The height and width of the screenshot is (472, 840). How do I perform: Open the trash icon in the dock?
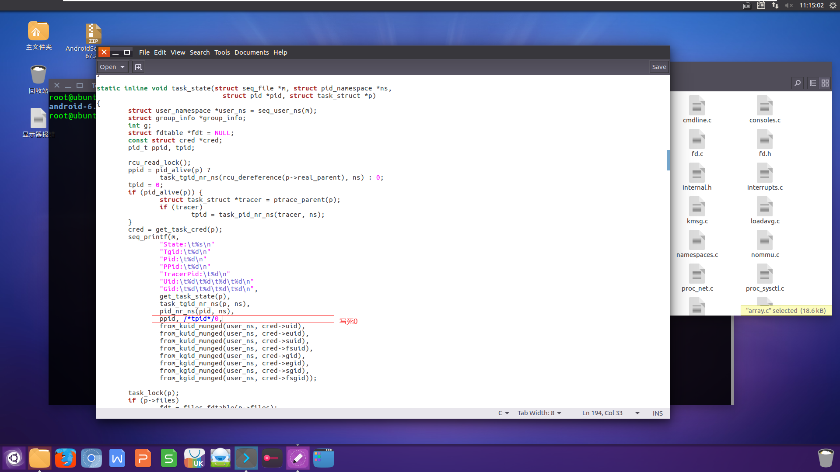pyautogui.click(x=826, y=458)
